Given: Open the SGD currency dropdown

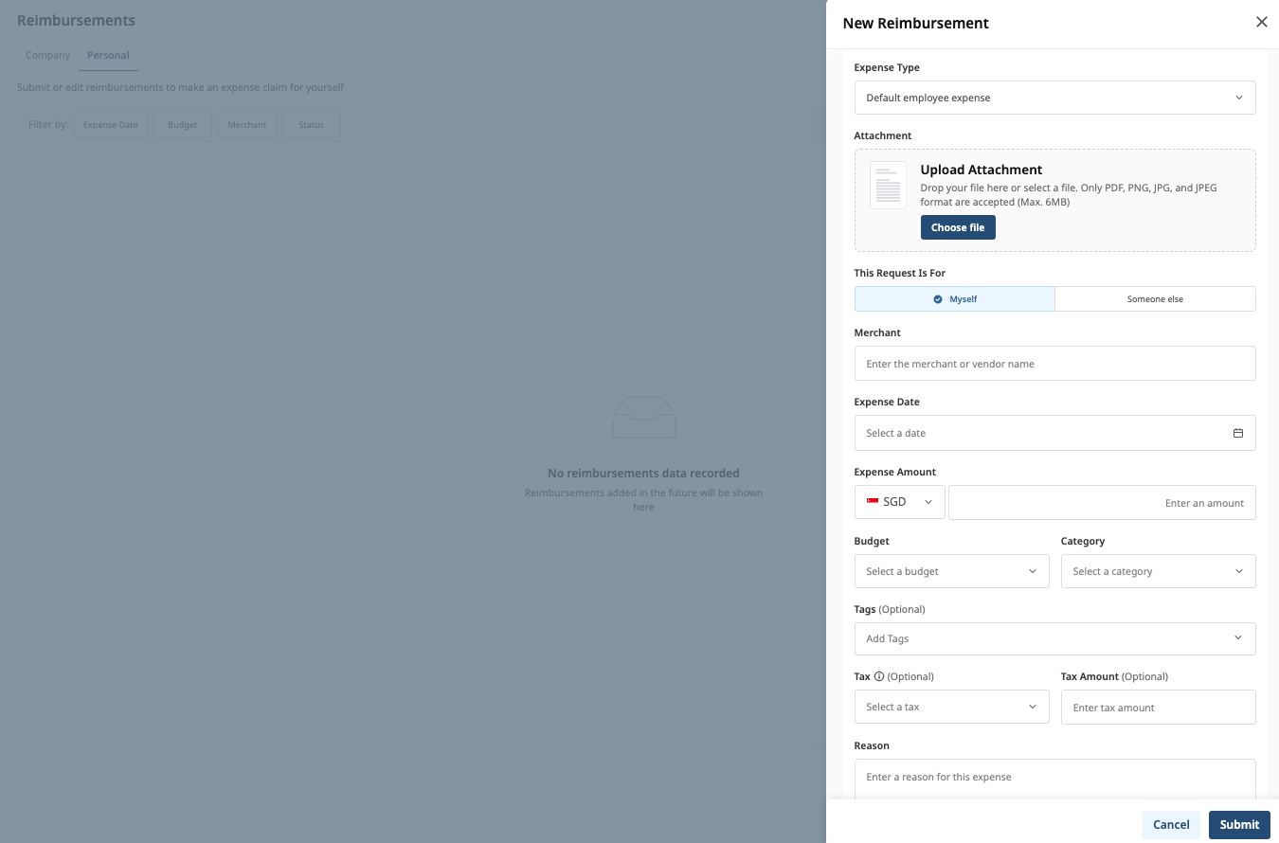Looking at the screenshot, I should point(899,502).
